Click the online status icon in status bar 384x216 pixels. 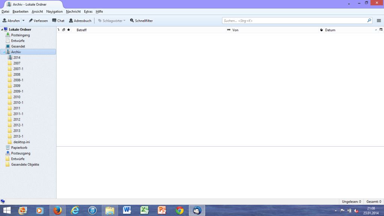pos(3,201)
